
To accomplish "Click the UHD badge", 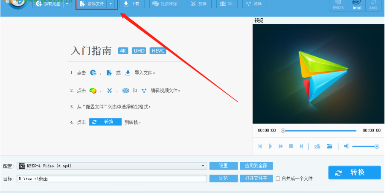I will tap(139, 51).
